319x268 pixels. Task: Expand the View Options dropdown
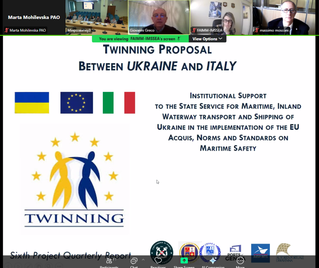(207, 39)
